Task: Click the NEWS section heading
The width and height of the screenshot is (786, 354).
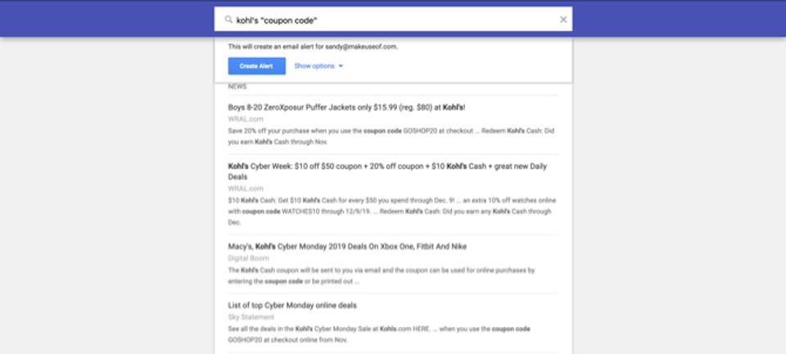Action: pos(237,87)
